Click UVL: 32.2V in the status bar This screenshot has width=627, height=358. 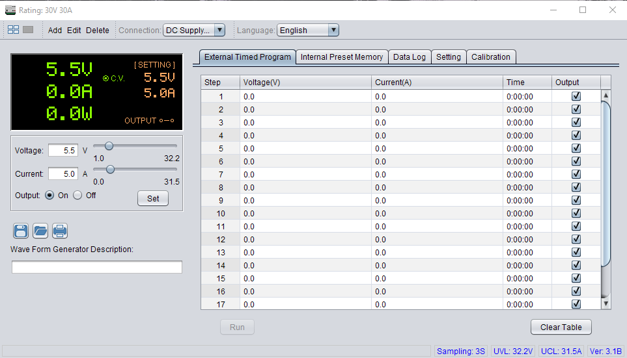[x=513, y=352]
